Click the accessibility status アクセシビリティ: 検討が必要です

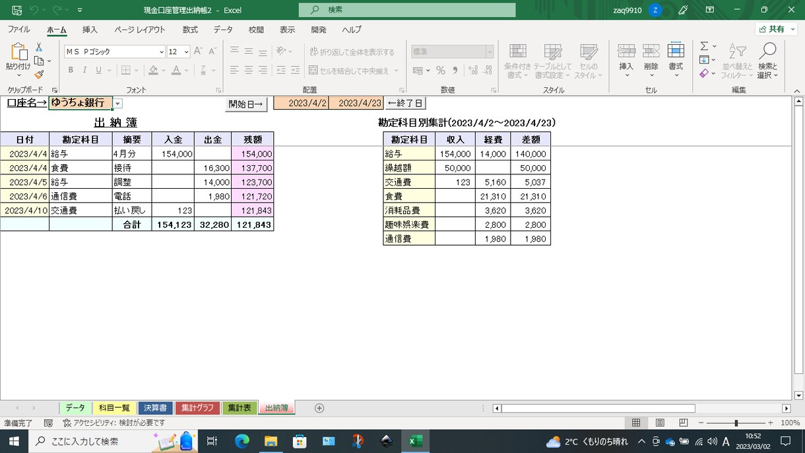click(x=113, y=423)
